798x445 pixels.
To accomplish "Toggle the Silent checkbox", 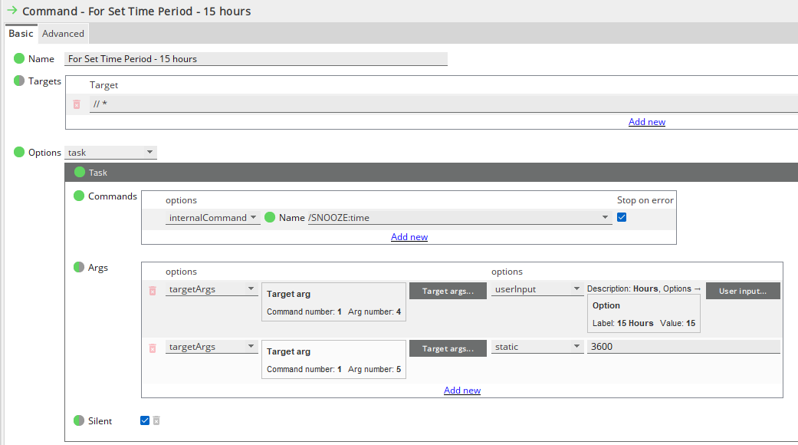I will click(x=145, y=420).
